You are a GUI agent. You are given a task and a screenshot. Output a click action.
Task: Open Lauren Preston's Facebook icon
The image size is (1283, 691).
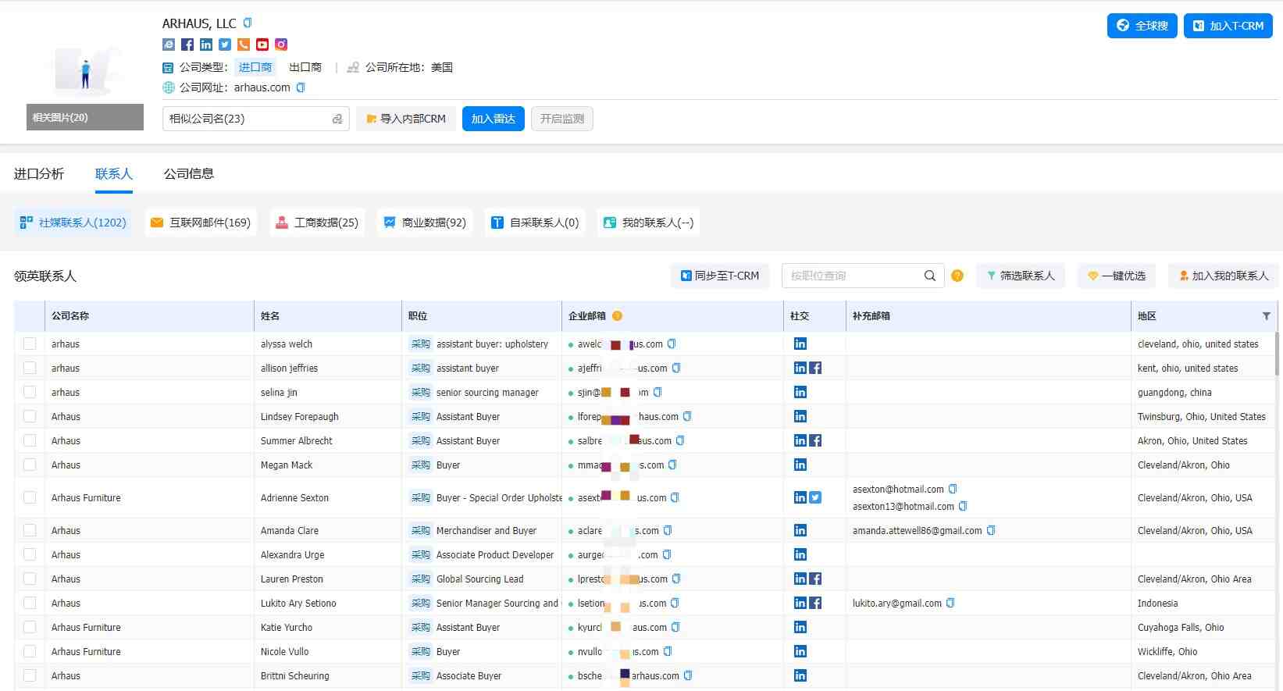pos(815,579)
